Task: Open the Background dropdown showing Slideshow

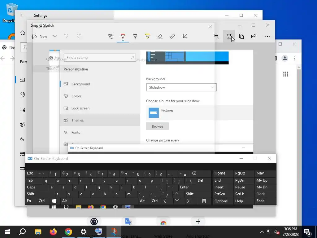Action: [181, 87]
